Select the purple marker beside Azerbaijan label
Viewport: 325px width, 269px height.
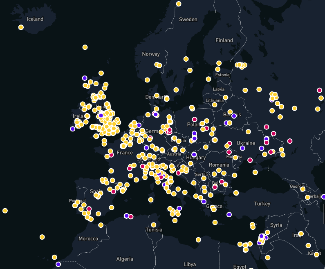pyautogui.click(x=323, y=197)
